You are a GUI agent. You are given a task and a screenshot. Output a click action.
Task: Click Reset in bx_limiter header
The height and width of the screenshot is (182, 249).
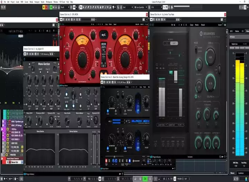(203, 25)
